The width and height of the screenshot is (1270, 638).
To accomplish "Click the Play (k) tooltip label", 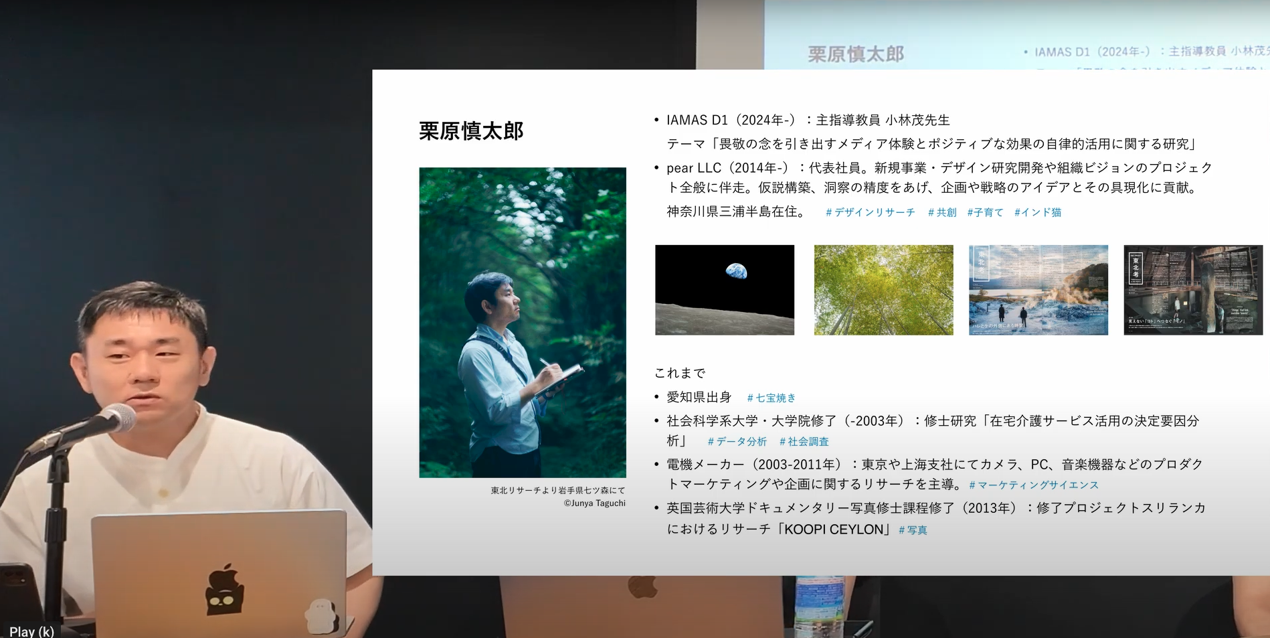I will click(x=31, y=631).
